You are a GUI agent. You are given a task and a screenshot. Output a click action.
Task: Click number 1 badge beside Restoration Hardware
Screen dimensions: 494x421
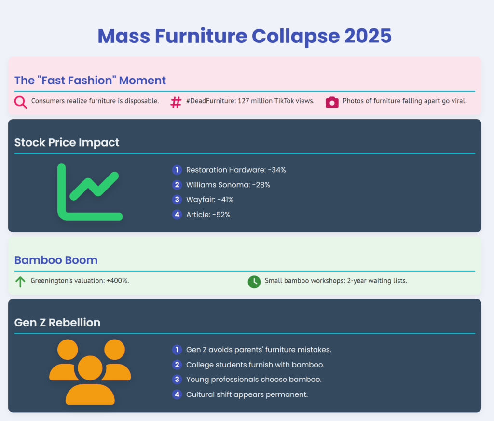coord(177,170)
